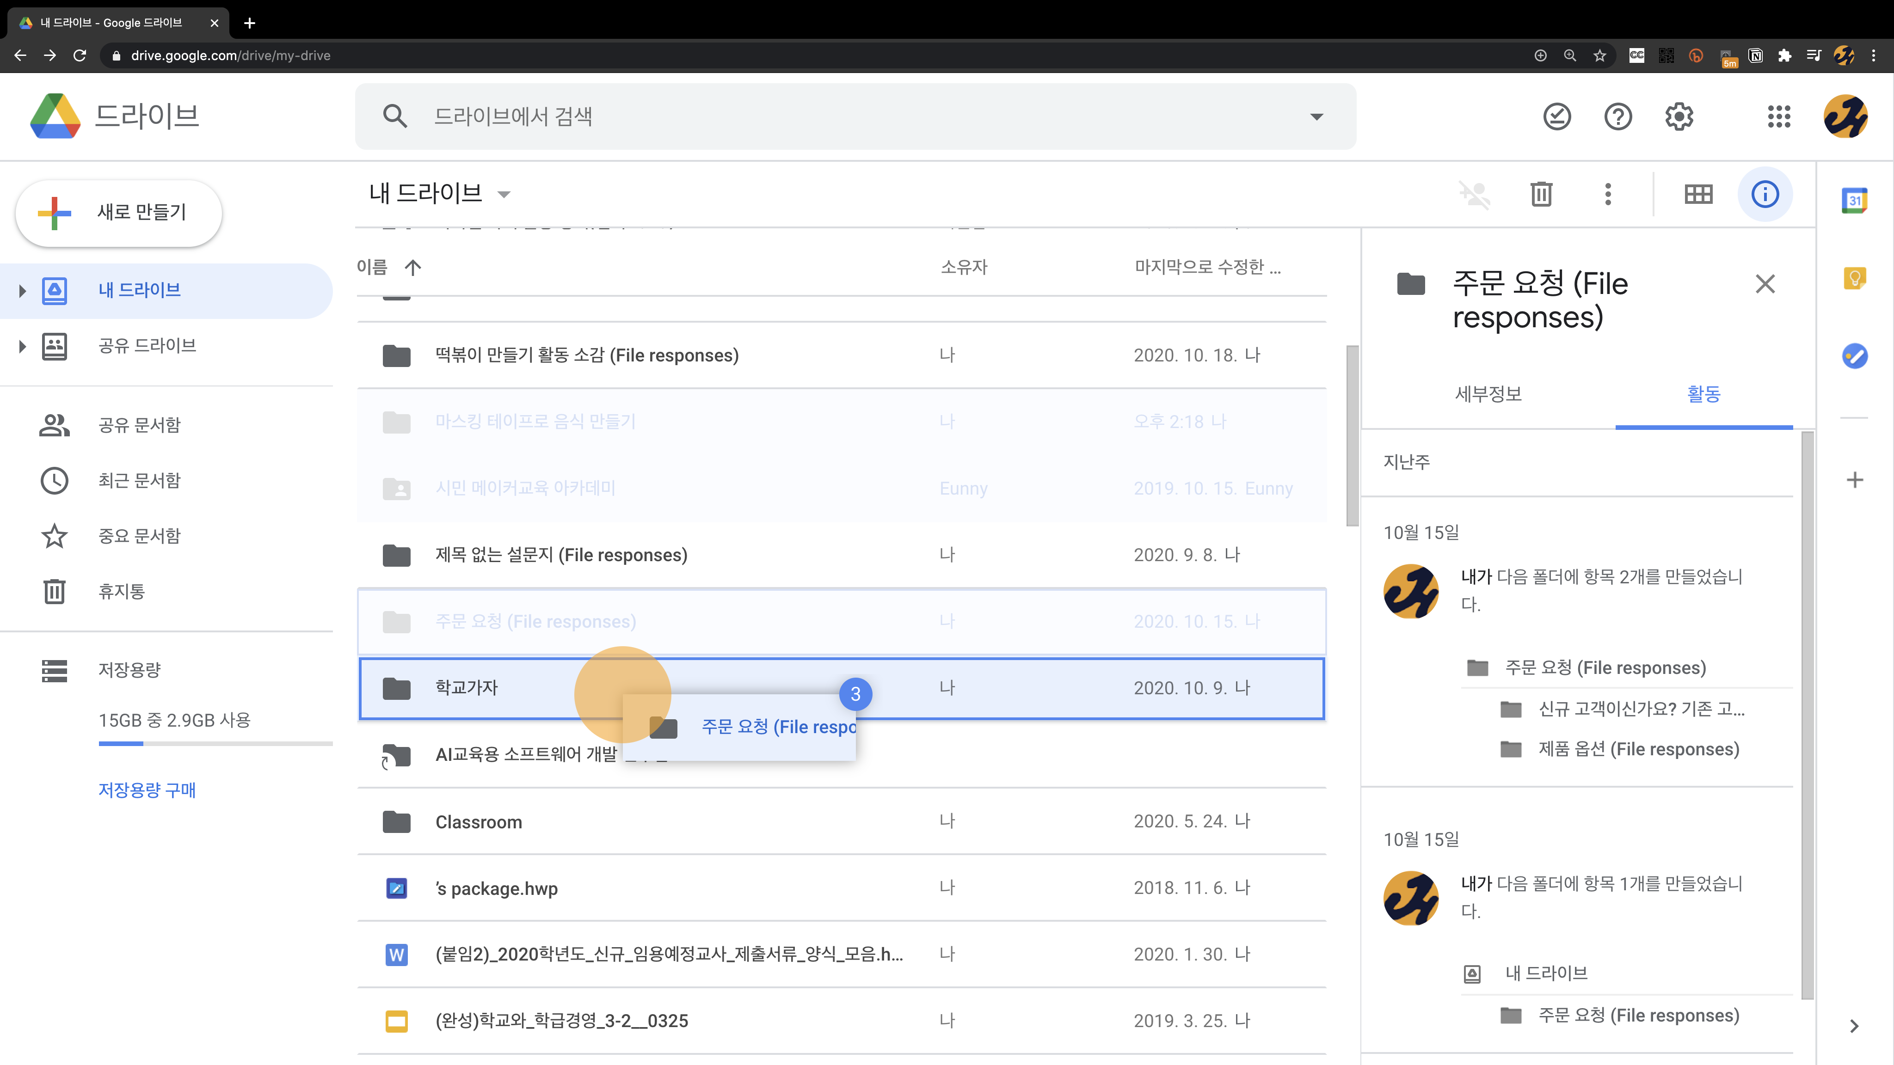The width and height of the screenshot is (1894, 1065).
Task: Switch to grid view layout
Action: pos(1698,194)
